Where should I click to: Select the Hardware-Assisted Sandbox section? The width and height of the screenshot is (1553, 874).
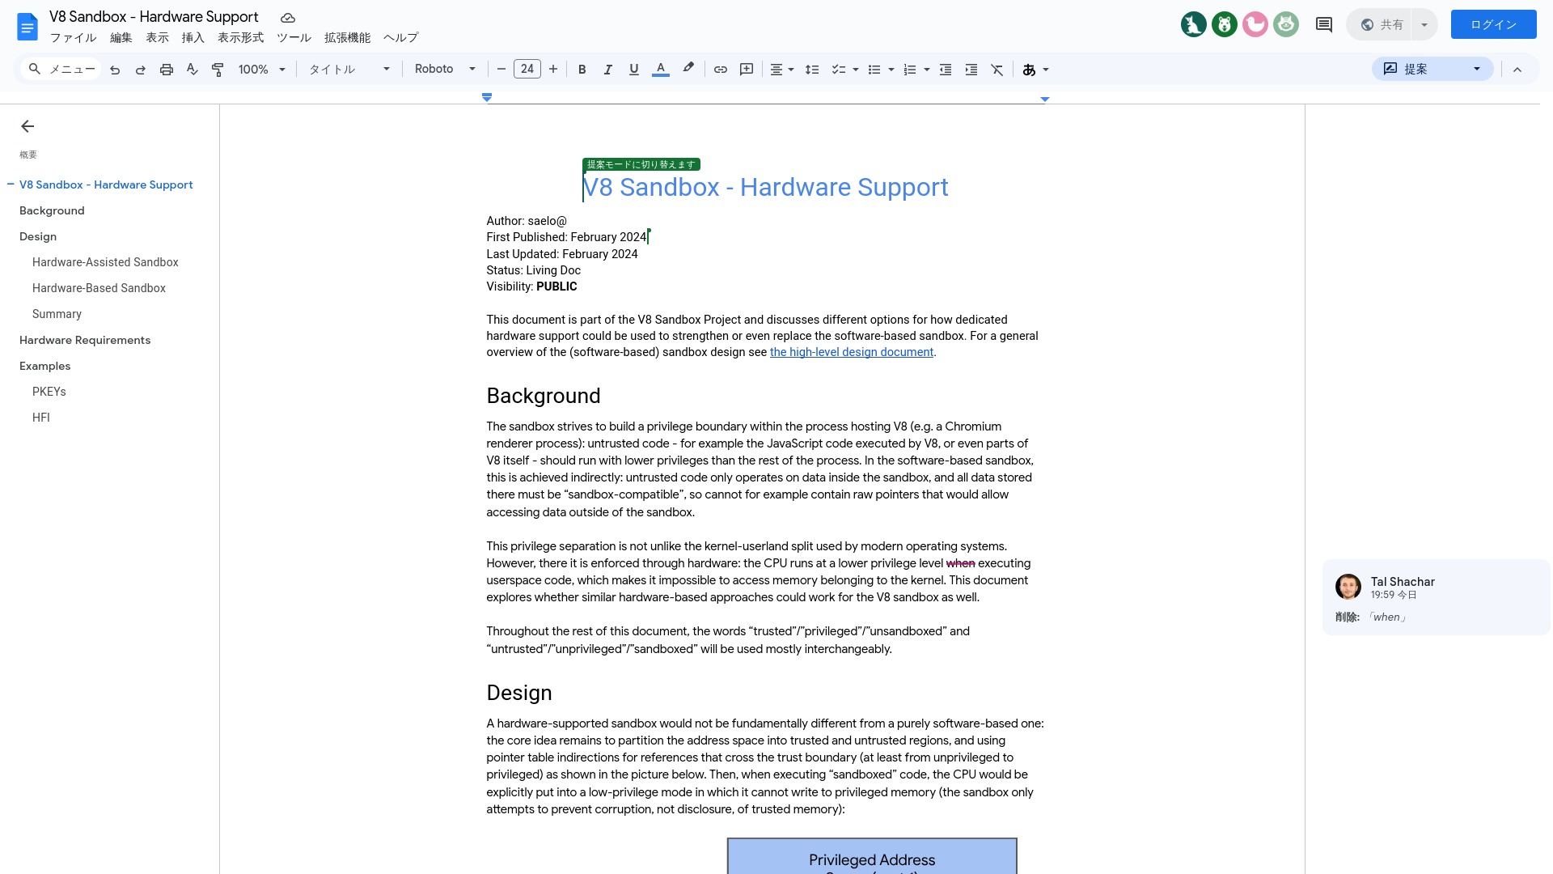[x=104, y=261]
